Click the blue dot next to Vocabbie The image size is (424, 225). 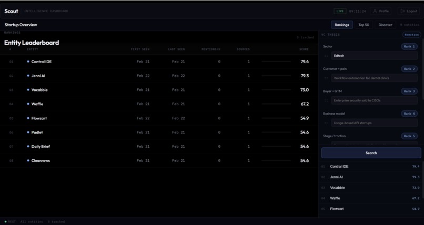click(x=28, y=90)
